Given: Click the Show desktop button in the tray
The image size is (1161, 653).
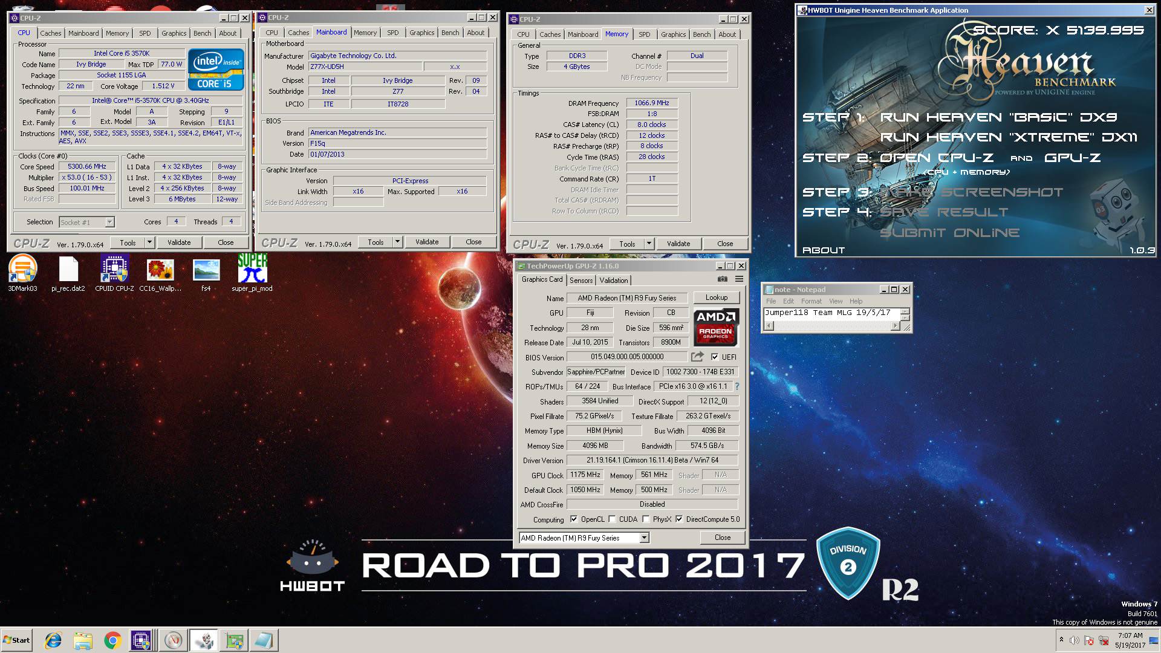Looking at the screenshot, I should (x=1155, y=640).
